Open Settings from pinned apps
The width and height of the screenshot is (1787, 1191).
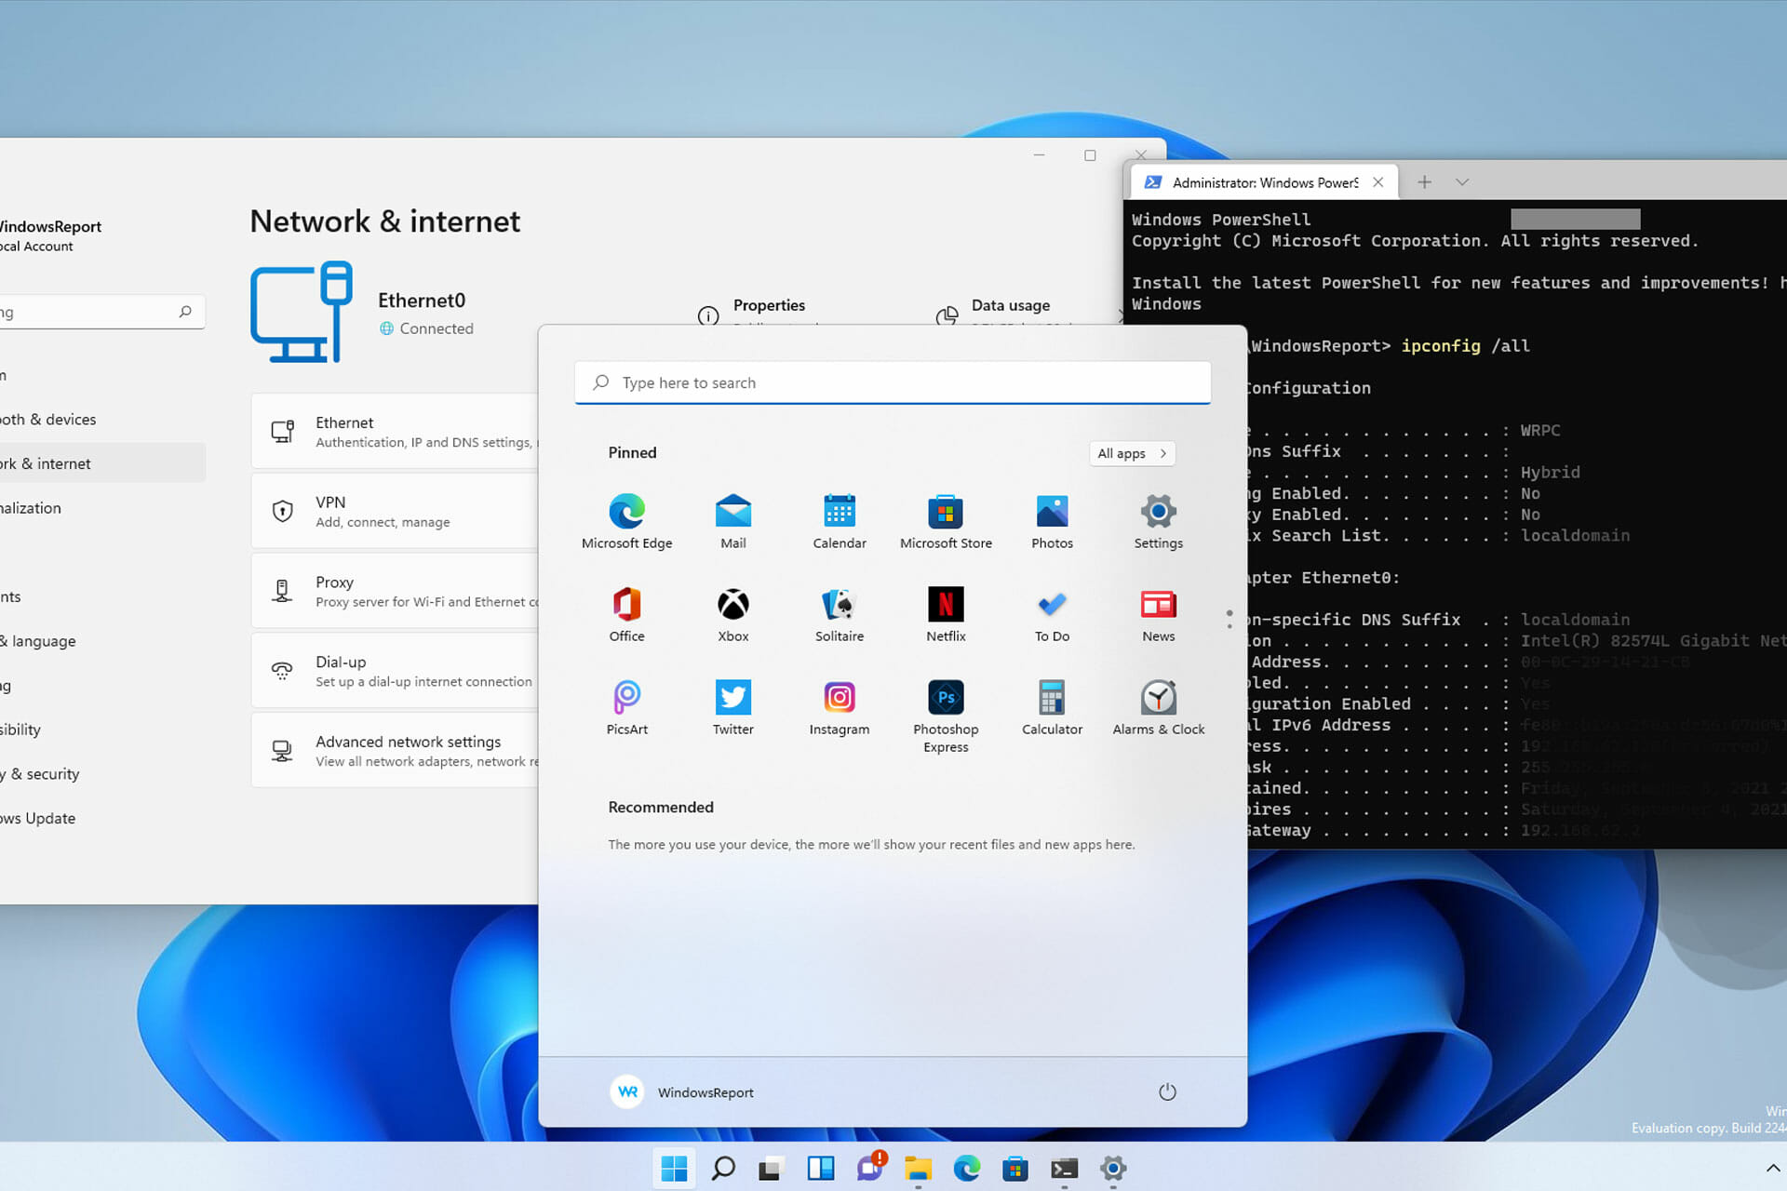point(1158,522)
